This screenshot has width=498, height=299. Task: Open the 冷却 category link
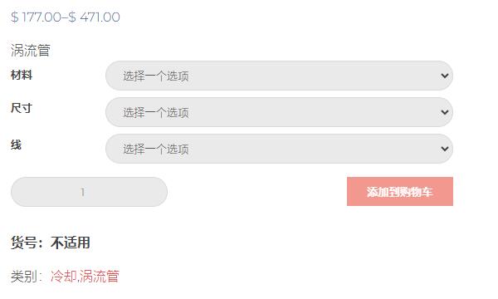pyautogui.click(x=64, y=276)
